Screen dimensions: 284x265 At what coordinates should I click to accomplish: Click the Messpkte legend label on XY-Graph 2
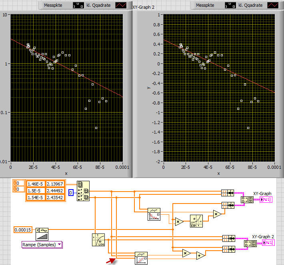pos(205,5)
